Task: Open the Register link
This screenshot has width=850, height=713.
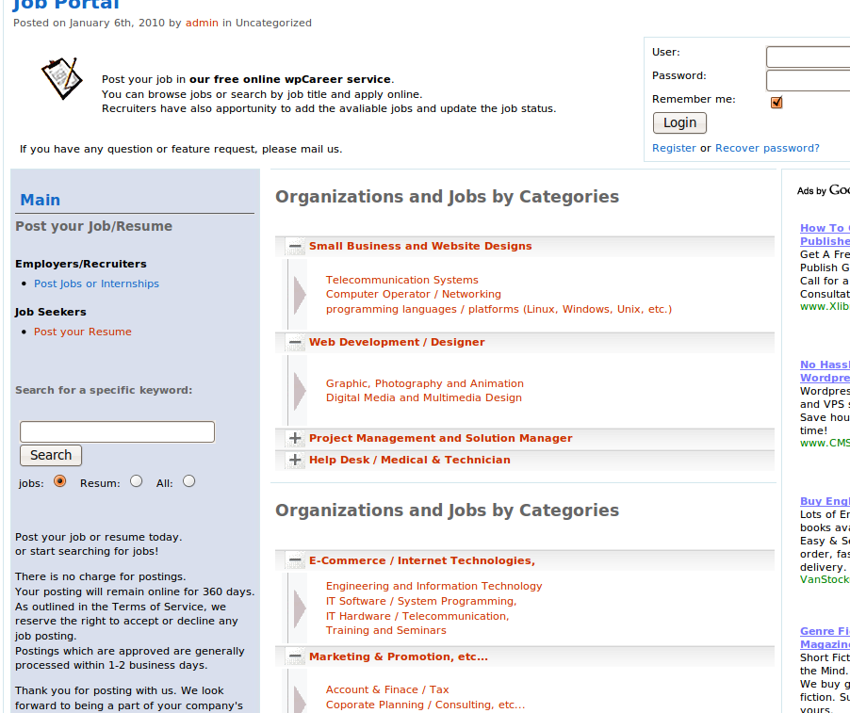Action: [x=674, y=148]
